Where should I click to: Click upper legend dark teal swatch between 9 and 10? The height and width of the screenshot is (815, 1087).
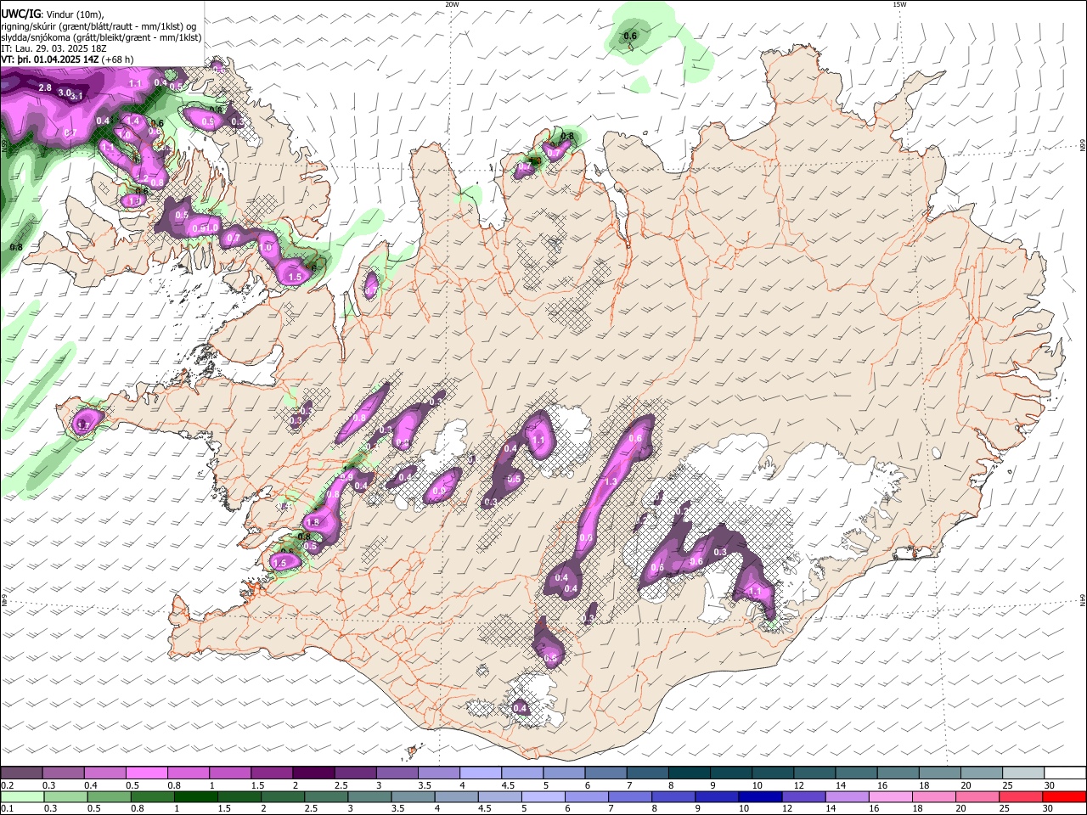click(x=732, y=773)
